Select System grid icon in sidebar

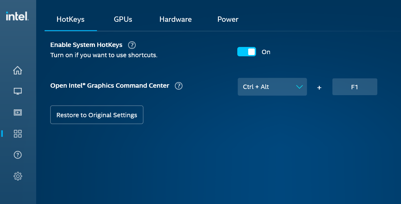click(x=18, y=134)
